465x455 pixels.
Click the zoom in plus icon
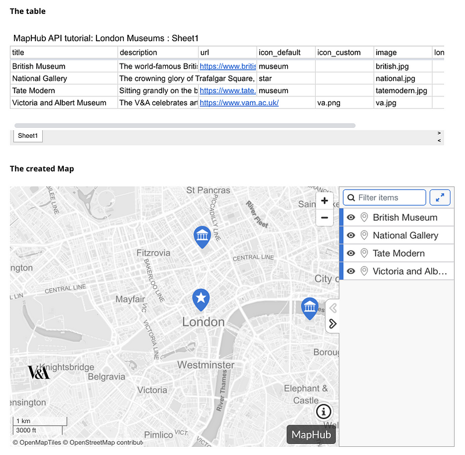pyautogui.click(x=324, y=200)
